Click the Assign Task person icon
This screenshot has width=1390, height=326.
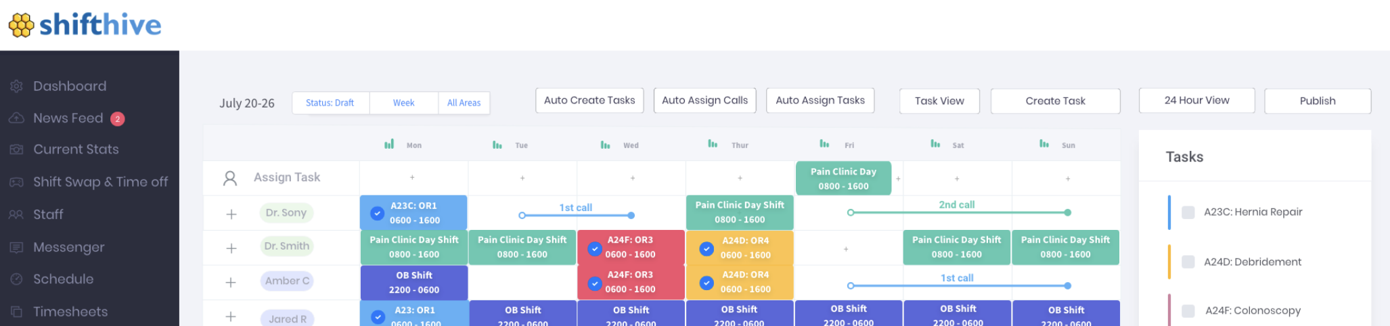coord(230,178)
